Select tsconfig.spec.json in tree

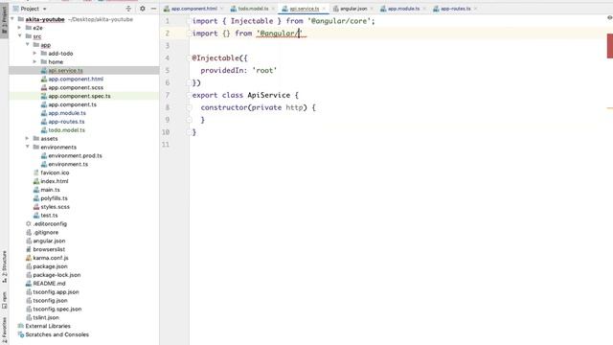57,309
